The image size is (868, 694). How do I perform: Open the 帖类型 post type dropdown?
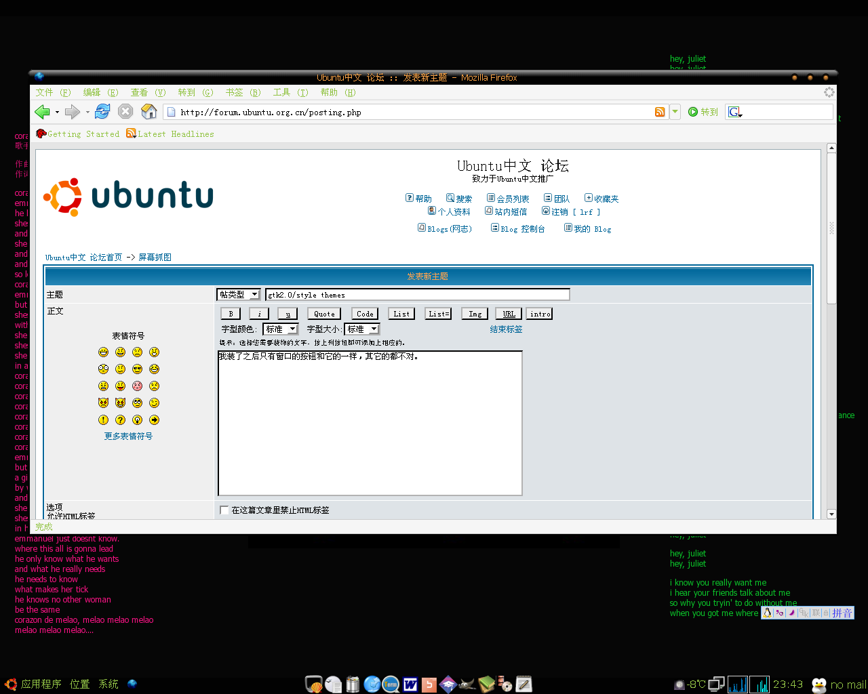pos(239,294)
